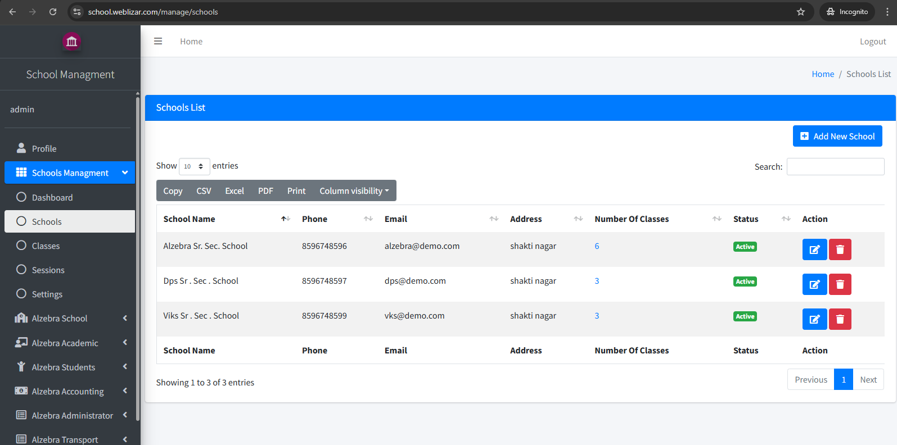Delete the Viks Sr. Sec. School row
This screenshot has width=897, height=445.
(840, 319)
